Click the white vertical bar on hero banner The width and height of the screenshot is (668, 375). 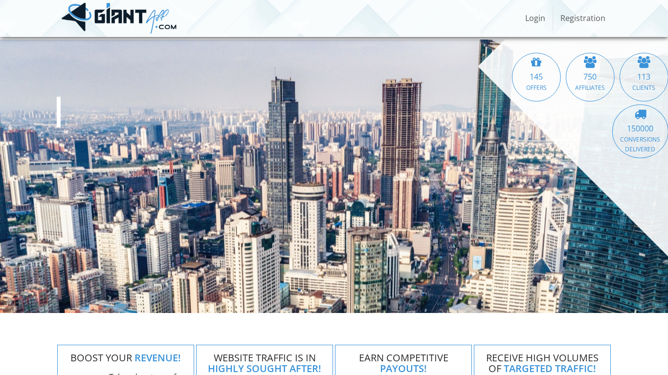coord(59,112)
